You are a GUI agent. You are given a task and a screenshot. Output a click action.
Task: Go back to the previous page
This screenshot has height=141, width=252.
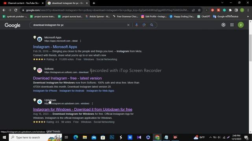click(4, 10)
